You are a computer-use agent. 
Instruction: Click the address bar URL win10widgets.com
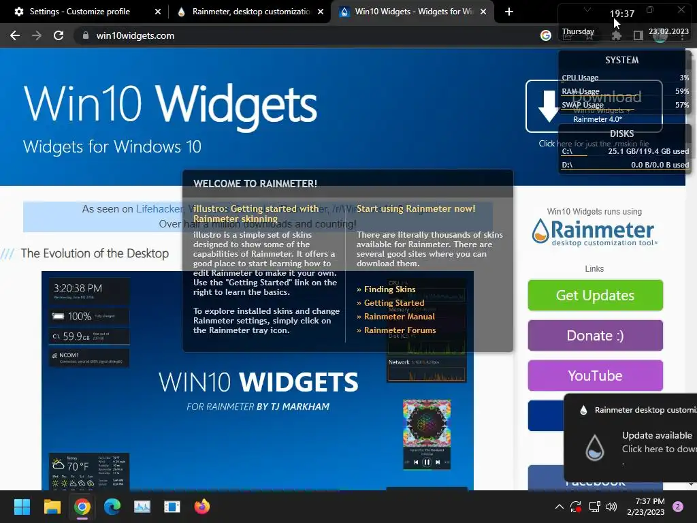pyautogui.click(x=135, y=35)
